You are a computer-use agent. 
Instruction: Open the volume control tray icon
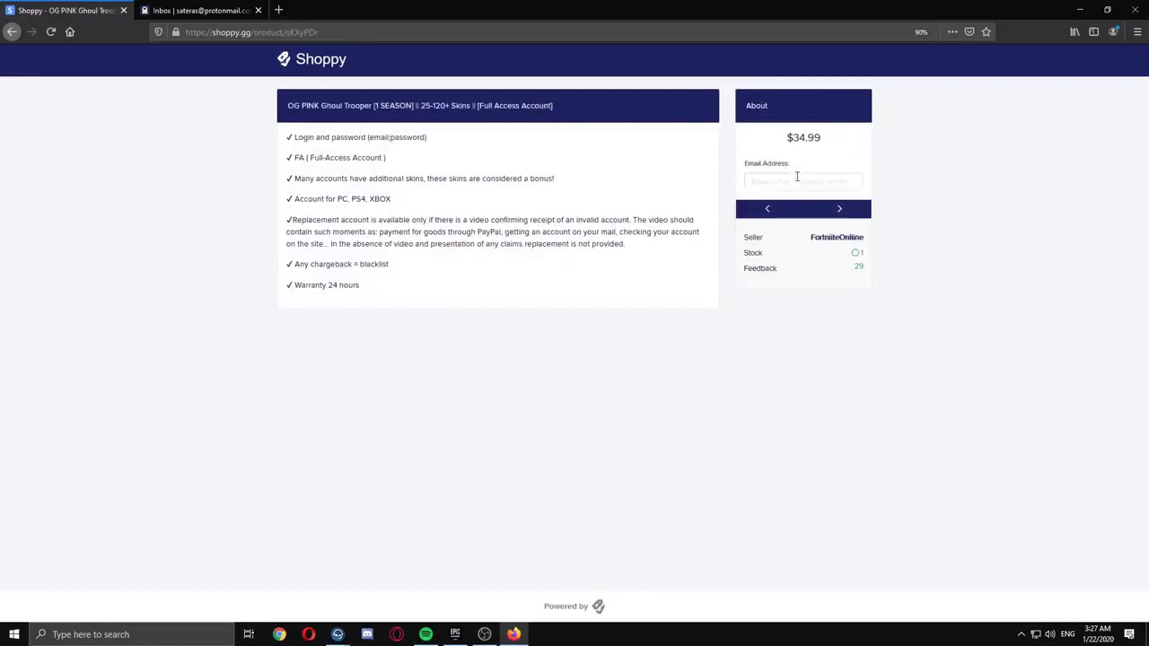(1049, 634)
